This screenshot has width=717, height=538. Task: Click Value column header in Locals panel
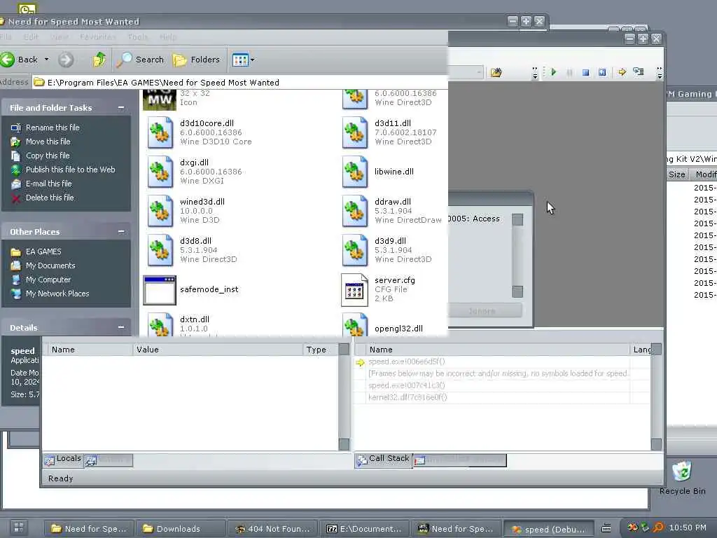(217, 350)
